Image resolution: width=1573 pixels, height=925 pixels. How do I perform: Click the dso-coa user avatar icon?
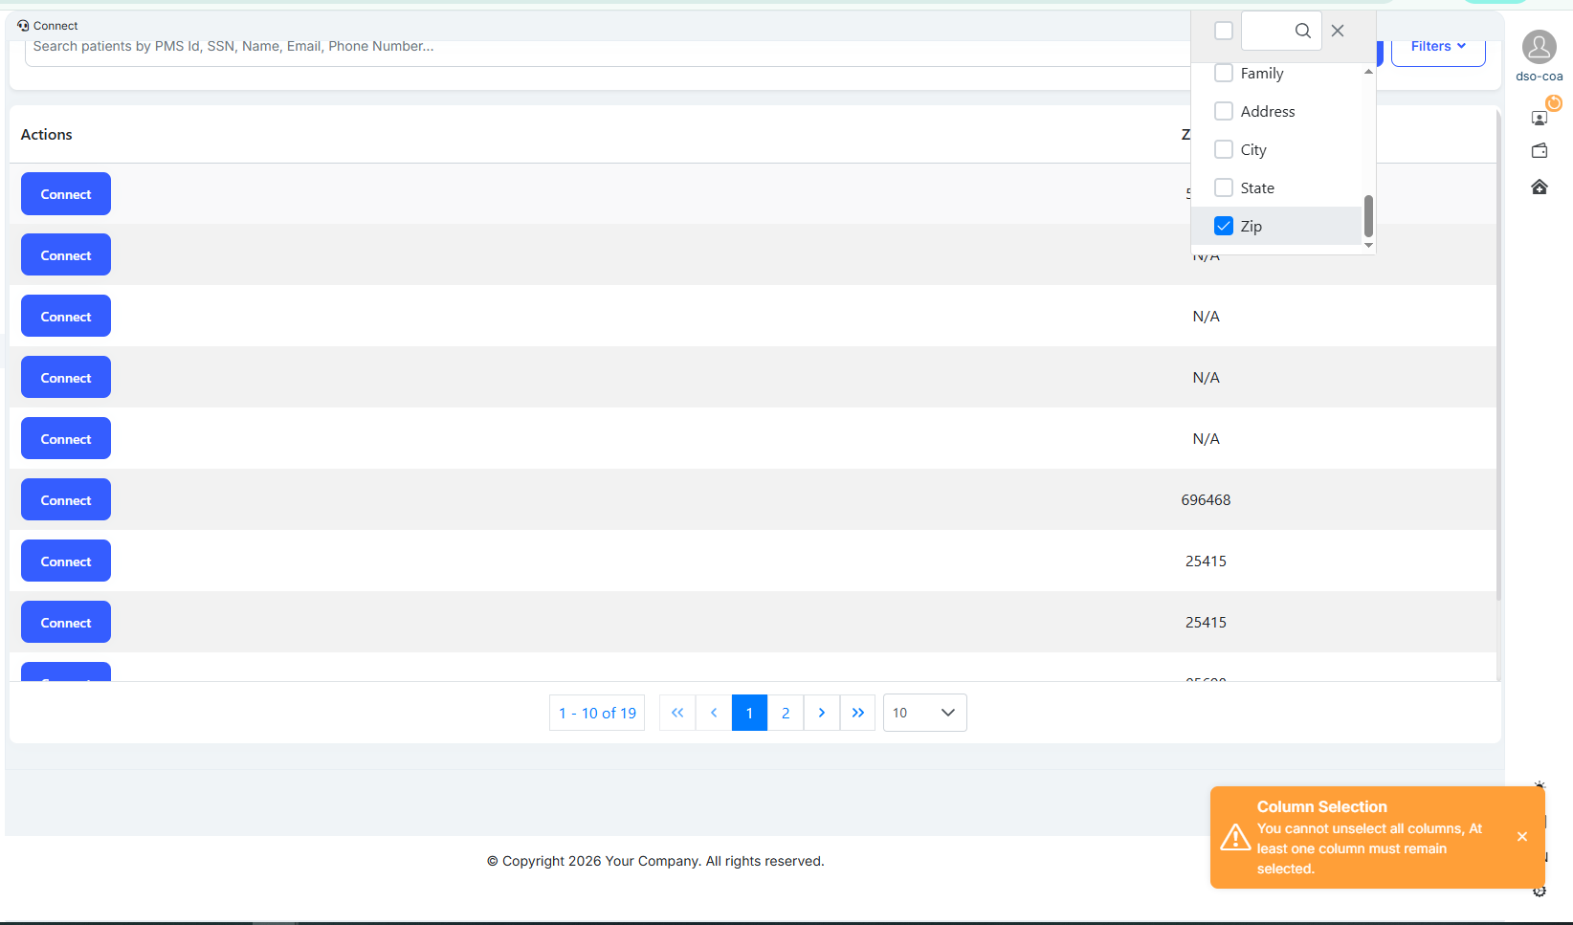coord(1539,47)
